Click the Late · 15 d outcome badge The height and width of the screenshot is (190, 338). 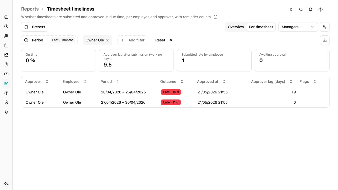171,92
